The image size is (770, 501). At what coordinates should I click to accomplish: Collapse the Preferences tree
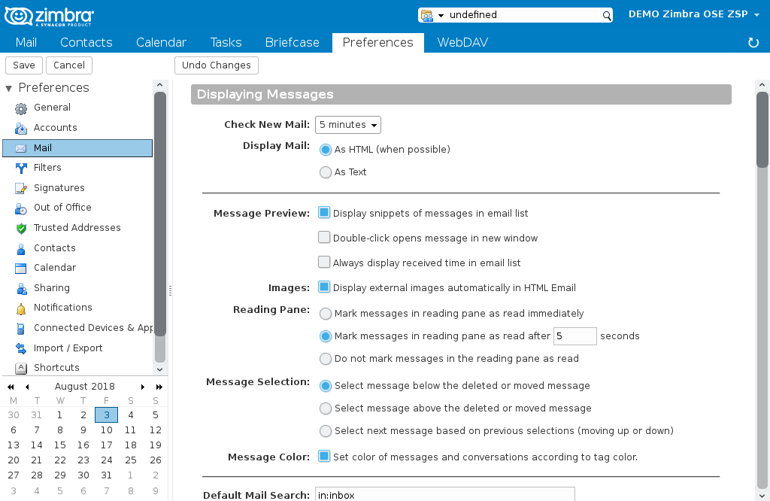click(8, 89)
